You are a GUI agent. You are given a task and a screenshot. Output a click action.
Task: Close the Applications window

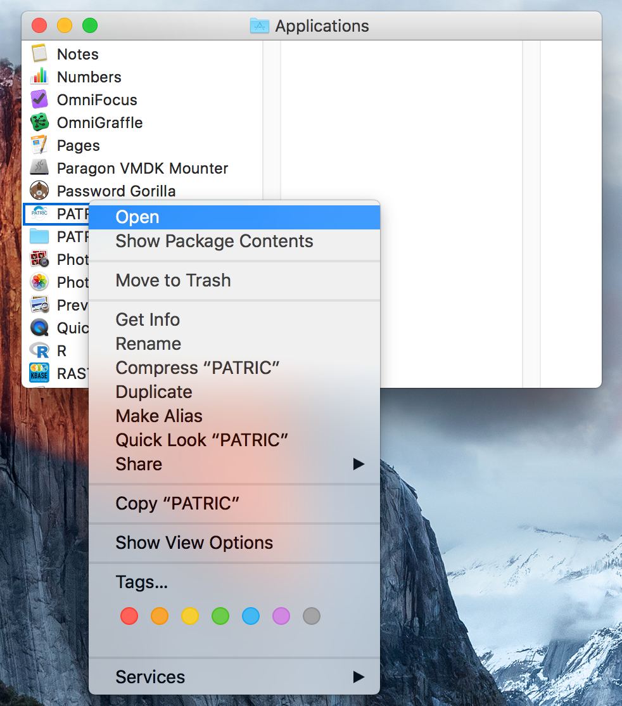39,25
